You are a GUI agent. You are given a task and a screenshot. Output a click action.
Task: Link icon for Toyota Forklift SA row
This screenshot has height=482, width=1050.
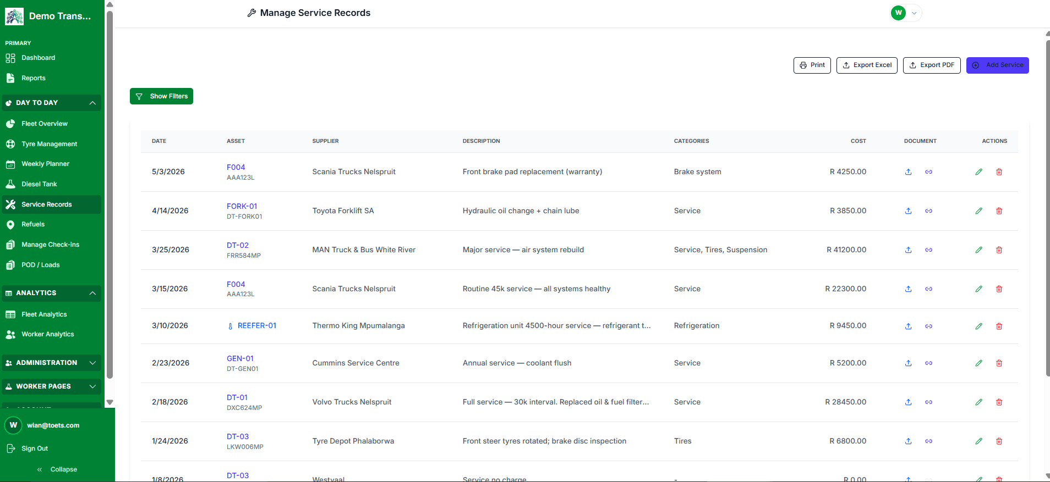click(928, 211)
